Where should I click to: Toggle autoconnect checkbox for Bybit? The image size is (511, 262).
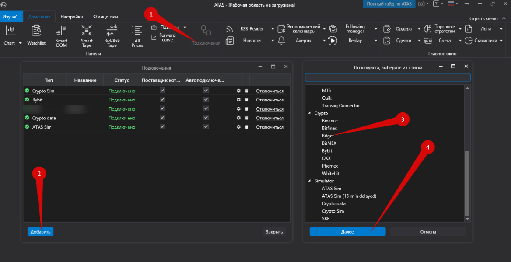coord(206,99)
